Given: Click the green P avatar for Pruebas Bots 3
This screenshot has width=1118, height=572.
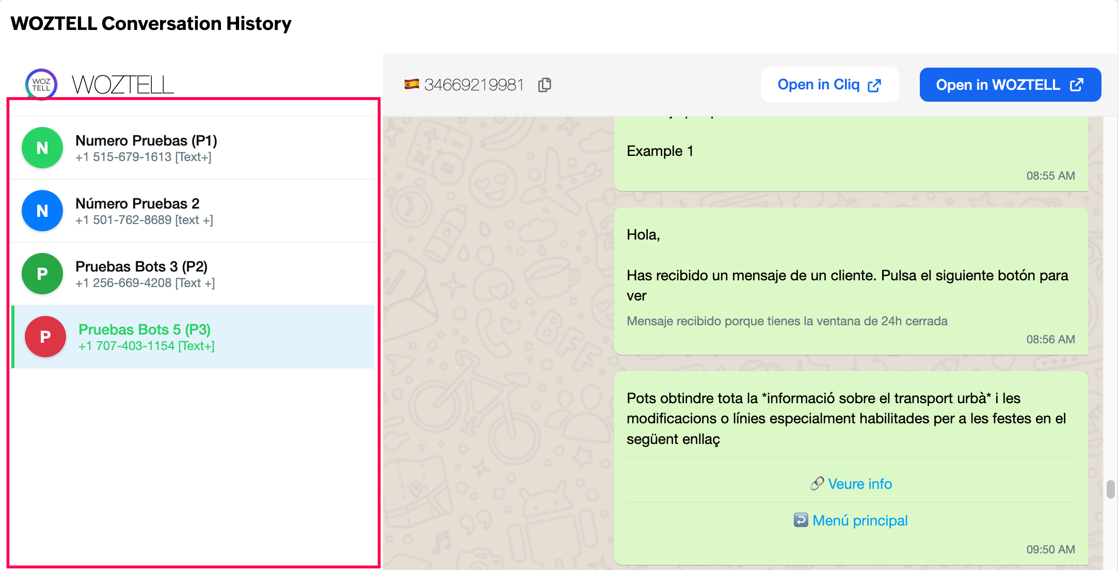Looking at the screenshot, I should pyautogui.click(x=42, y=274).
